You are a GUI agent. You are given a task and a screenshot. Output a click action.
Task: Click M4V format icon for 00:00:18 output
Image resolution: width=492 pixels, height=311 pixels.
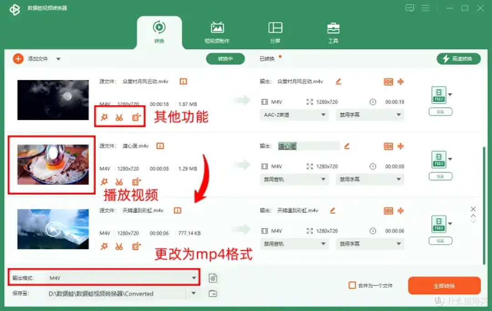[x=439, y=95]
